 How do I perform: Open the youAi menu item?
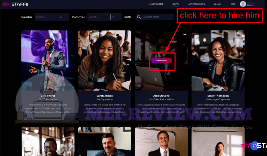point(217,4)
